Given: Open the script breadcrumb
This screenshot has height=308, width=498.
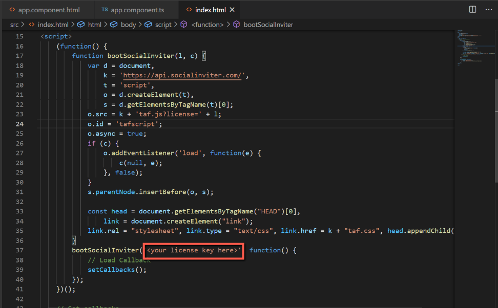Looking at the screenshot, I should 163,25.
